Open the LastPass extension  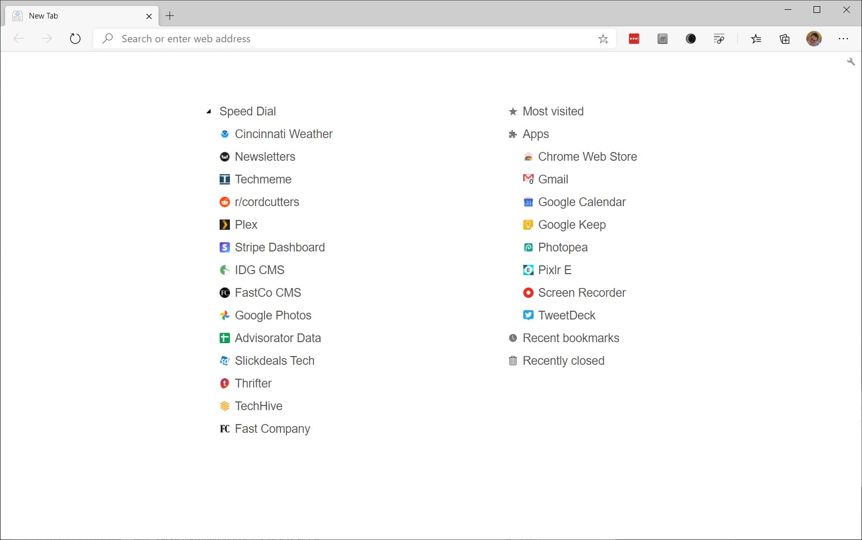coord(634,39)
